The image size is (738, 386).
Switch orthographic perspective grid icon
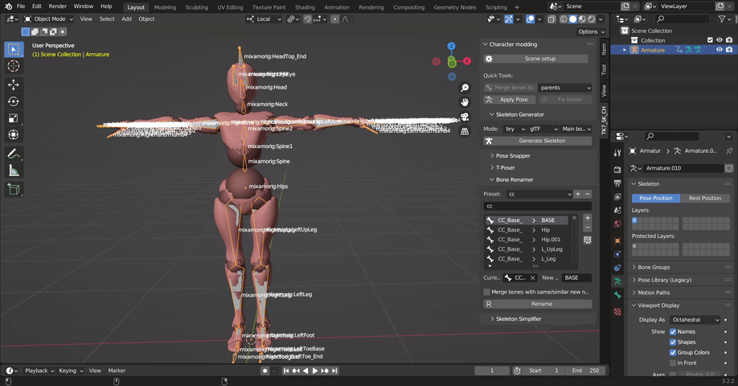(465, 131)
